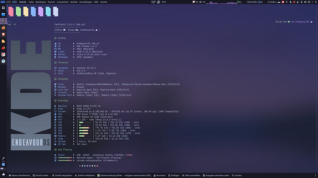
Task: Launch Firefox from the left dock
Action: [3, 28]
